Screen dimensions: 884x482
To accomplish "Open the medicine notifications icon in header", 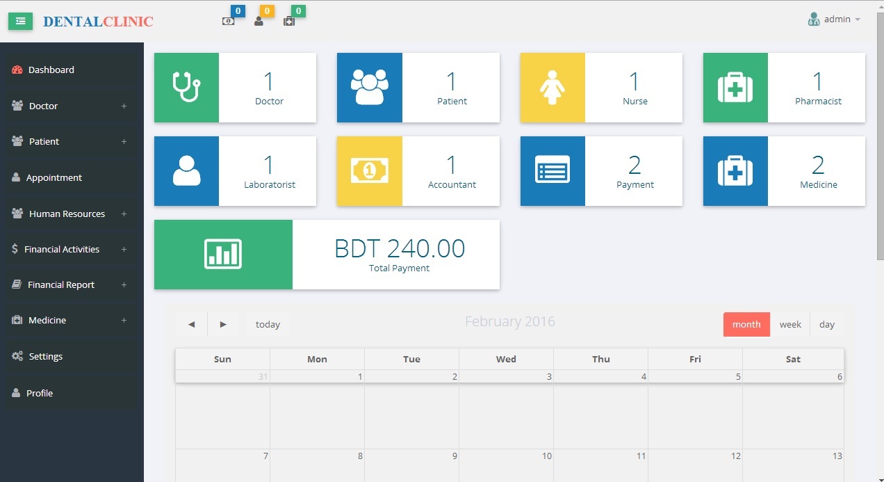I will click(x=289, y=21).
